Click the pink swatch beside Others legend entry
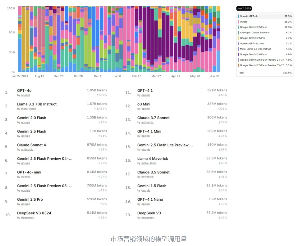The image size is (299, 246). 239,22
